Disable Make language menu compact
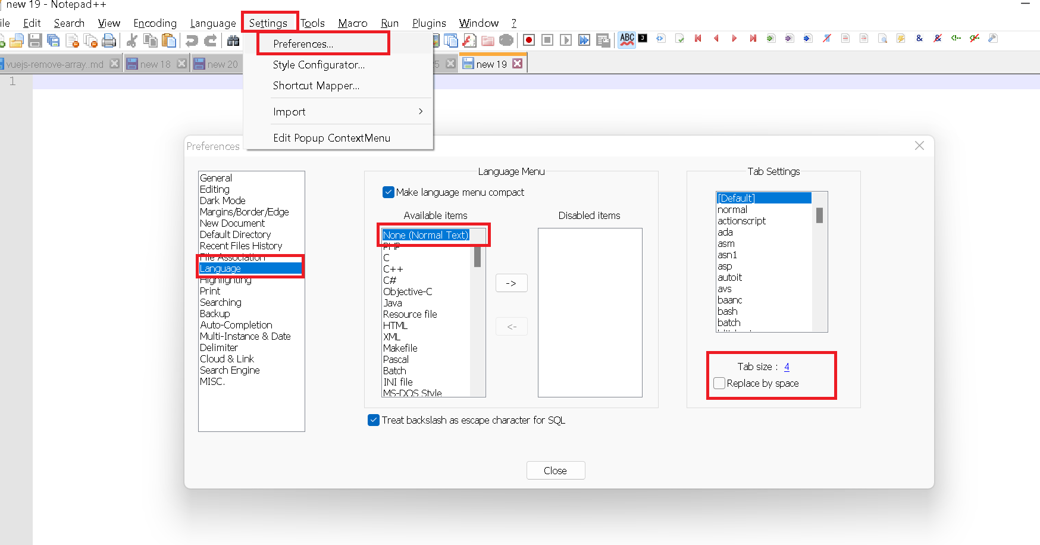The width and height of the screenshot is (1040, 545). 389,192
